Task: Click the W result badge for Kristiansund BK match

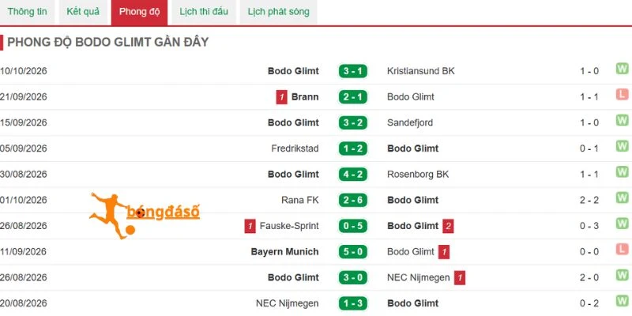Action: coord(622,69)
